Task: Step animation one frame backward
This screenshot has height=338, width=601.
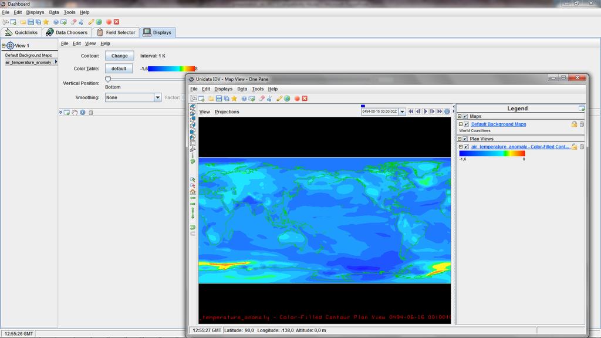Action: point(418,111)
